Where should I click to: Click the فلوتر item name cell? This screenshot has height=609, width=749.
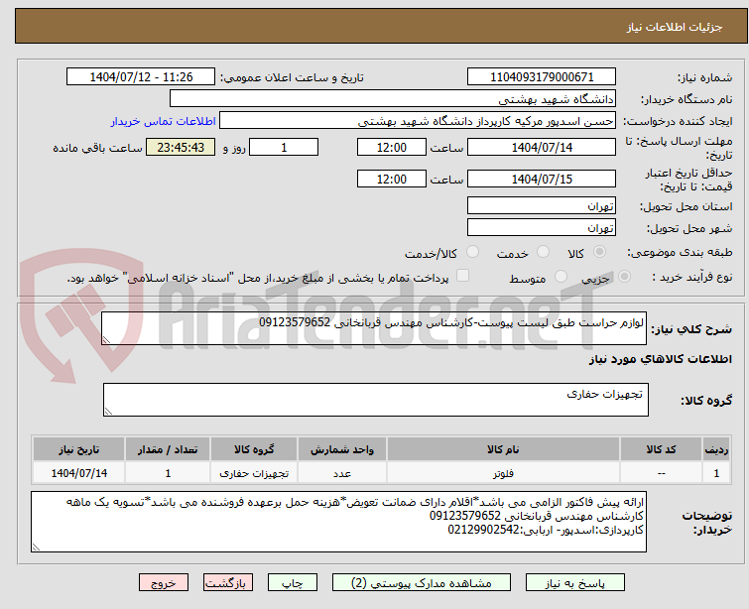(x=504, y=473)
